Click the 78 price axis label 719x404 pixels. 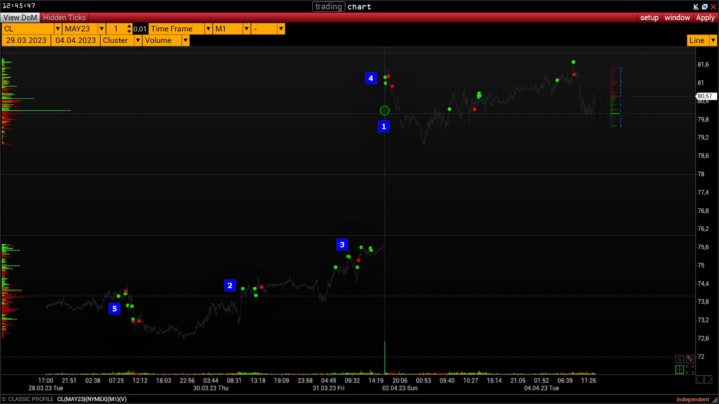[701, 174]
